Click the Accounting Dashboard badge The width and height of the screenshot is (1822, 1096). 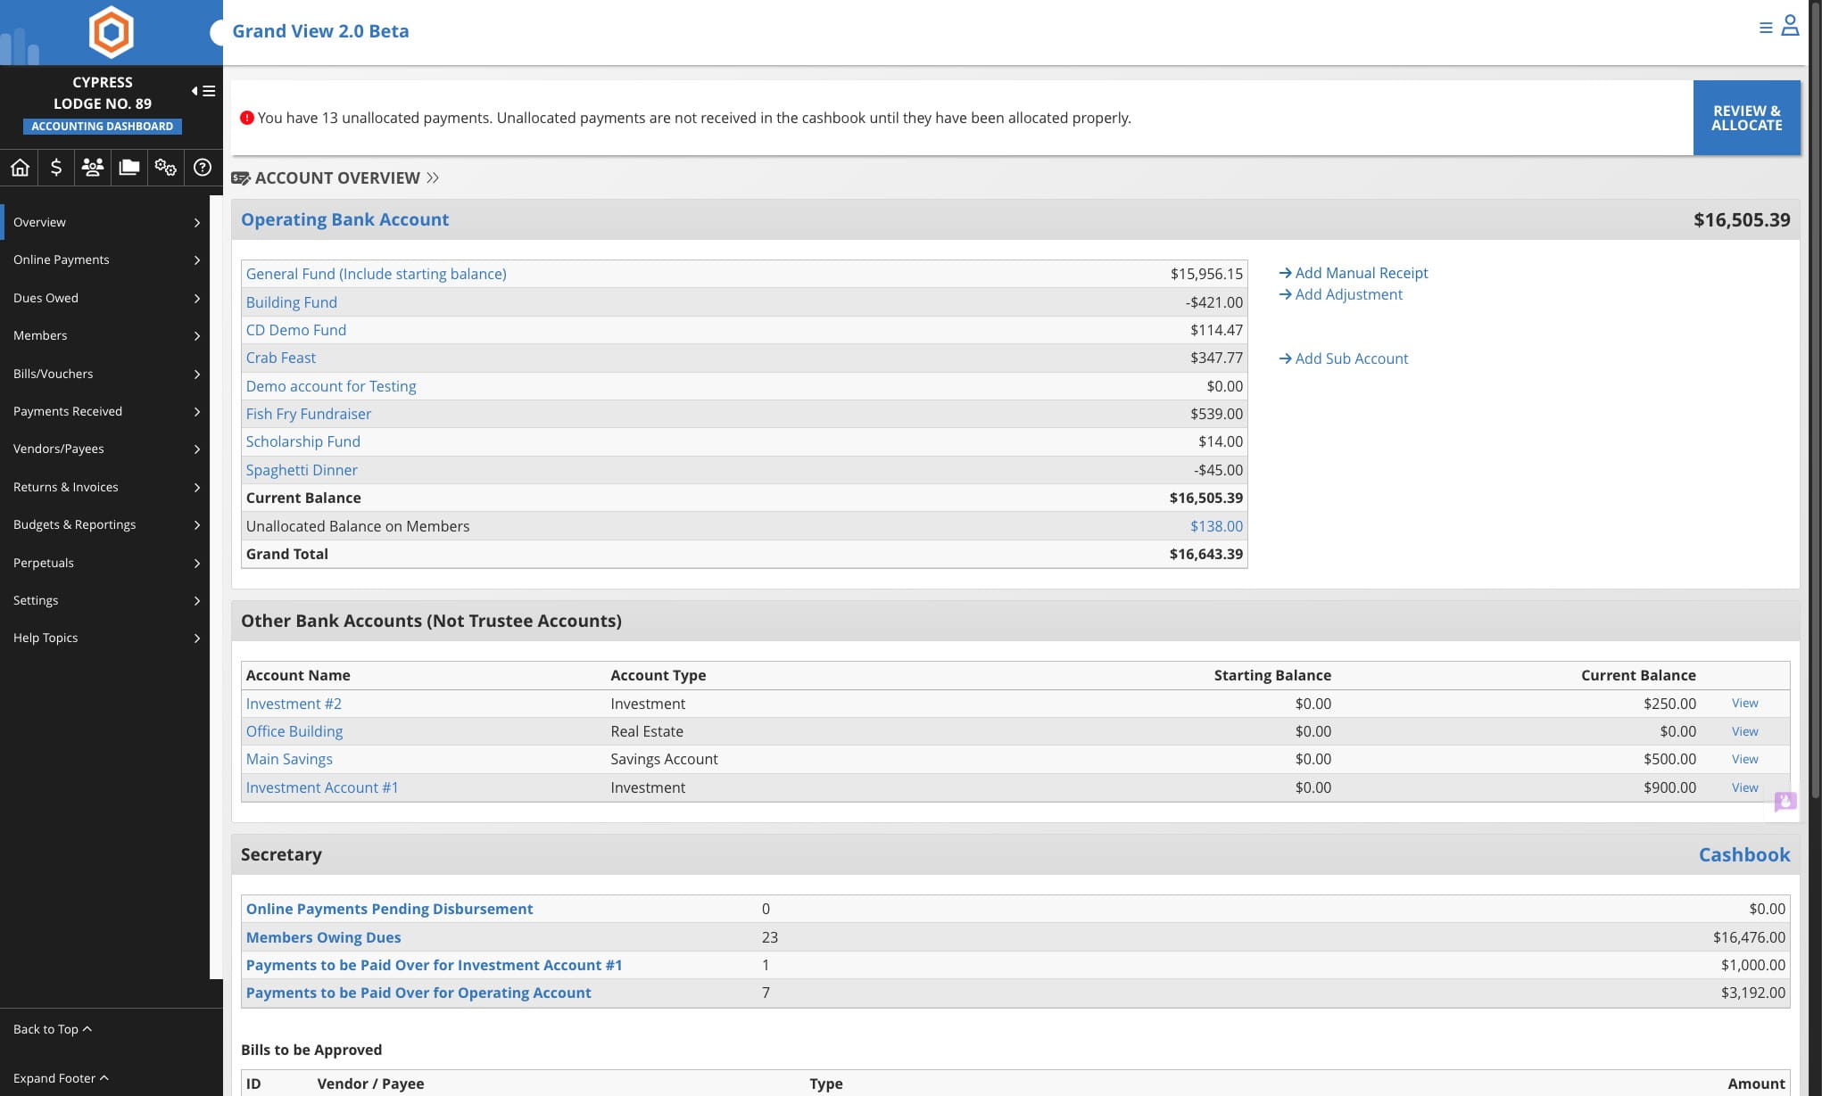tap(103, 127)
